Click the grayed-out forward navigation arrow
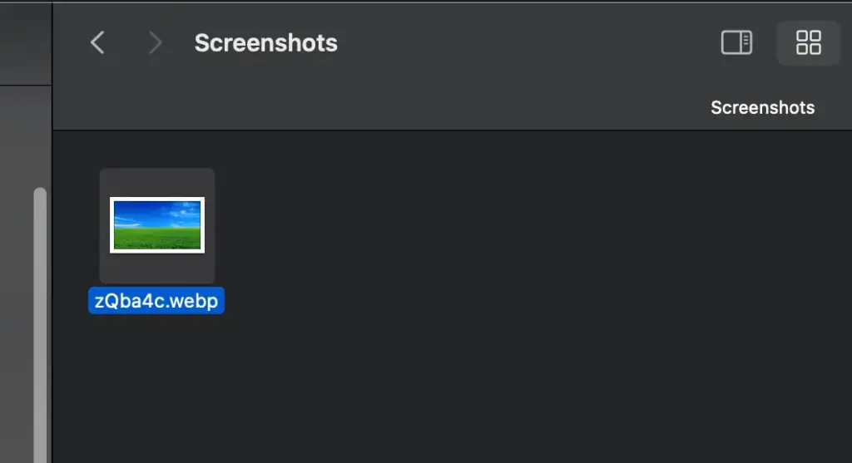The height and width of the screenshot is (463, 852). click(x=155, y=42)
